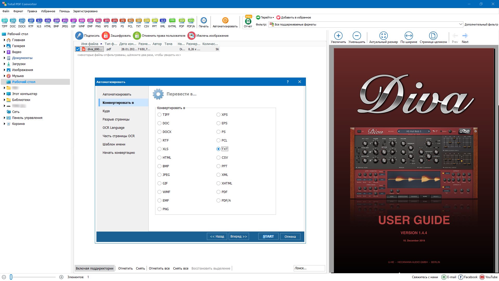The image size is (499, 281).
Task: Expand the Документы tree folder
Action: click(x=4, y=58)
